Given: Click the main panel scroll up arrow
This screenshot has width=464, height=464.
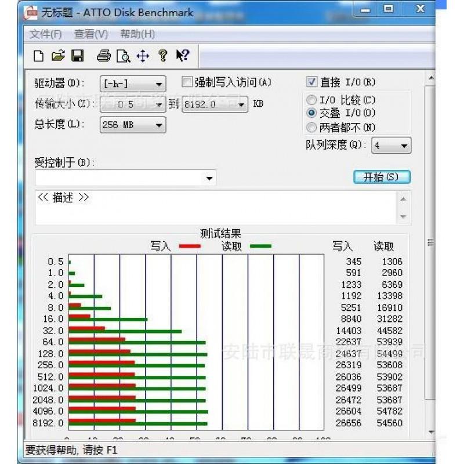Looking at the screenshot, I should click(x=431, y=78).
